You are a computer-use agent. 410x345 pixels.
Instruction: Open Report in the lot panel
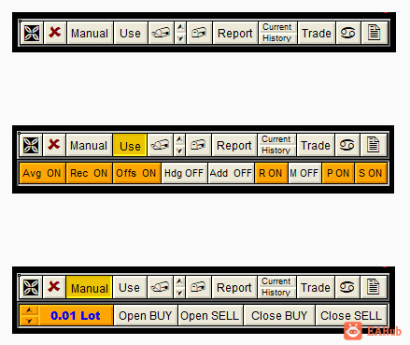234,287
